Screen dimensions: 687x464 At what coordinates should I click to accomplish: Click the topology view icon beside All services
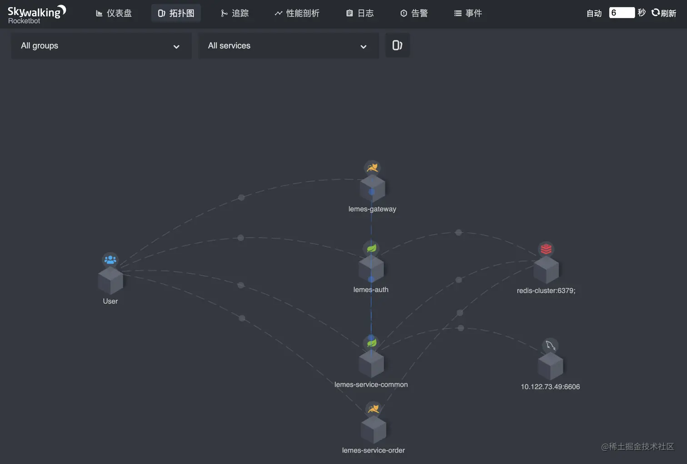[x=398, y=45]
